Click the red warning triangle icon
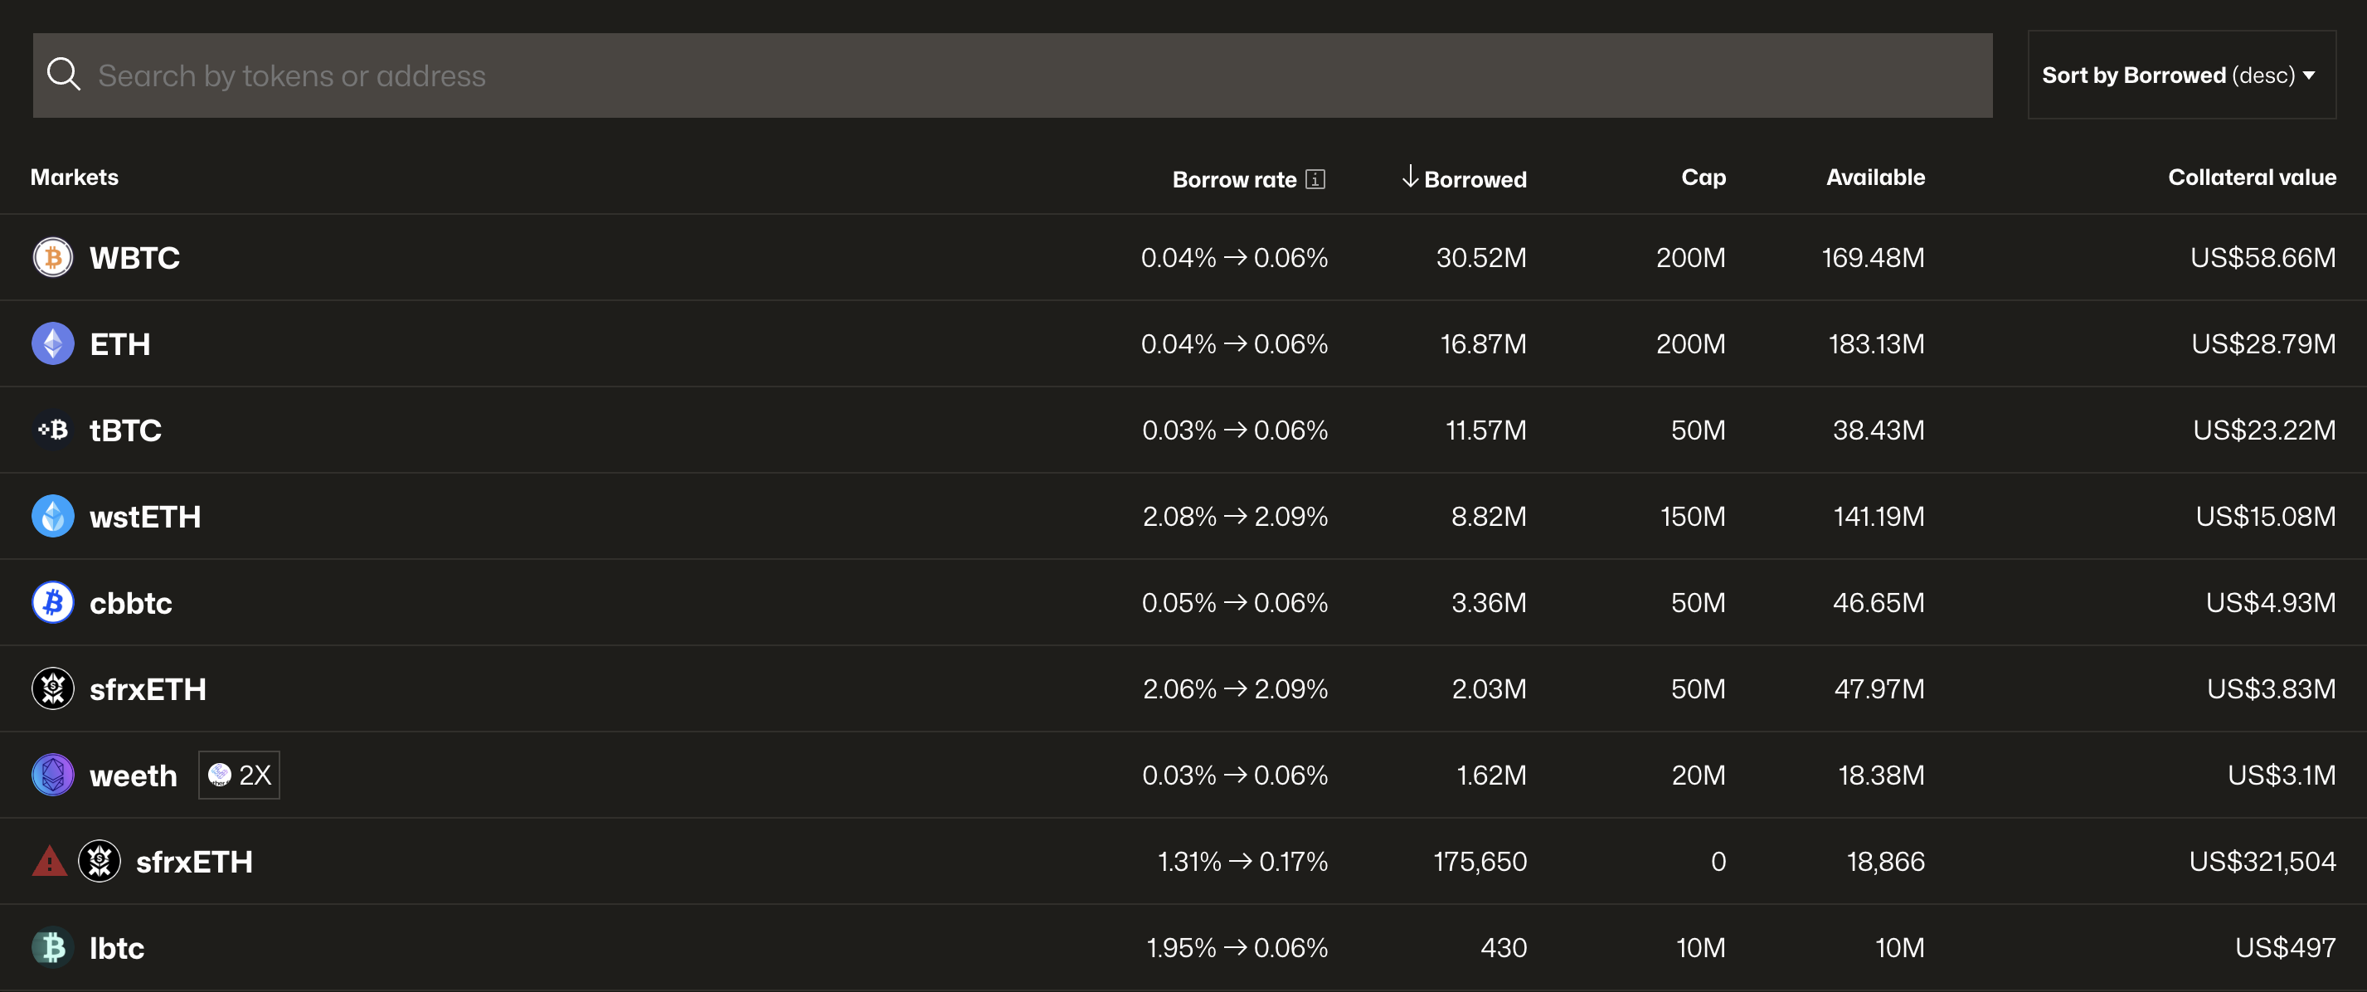This screenshot has height=992, width=2367. click(x=50, y=862)
